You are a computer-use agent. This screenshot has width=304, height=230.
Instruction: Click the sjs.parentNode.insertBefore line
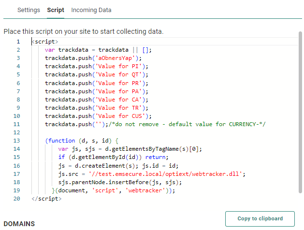115,182
